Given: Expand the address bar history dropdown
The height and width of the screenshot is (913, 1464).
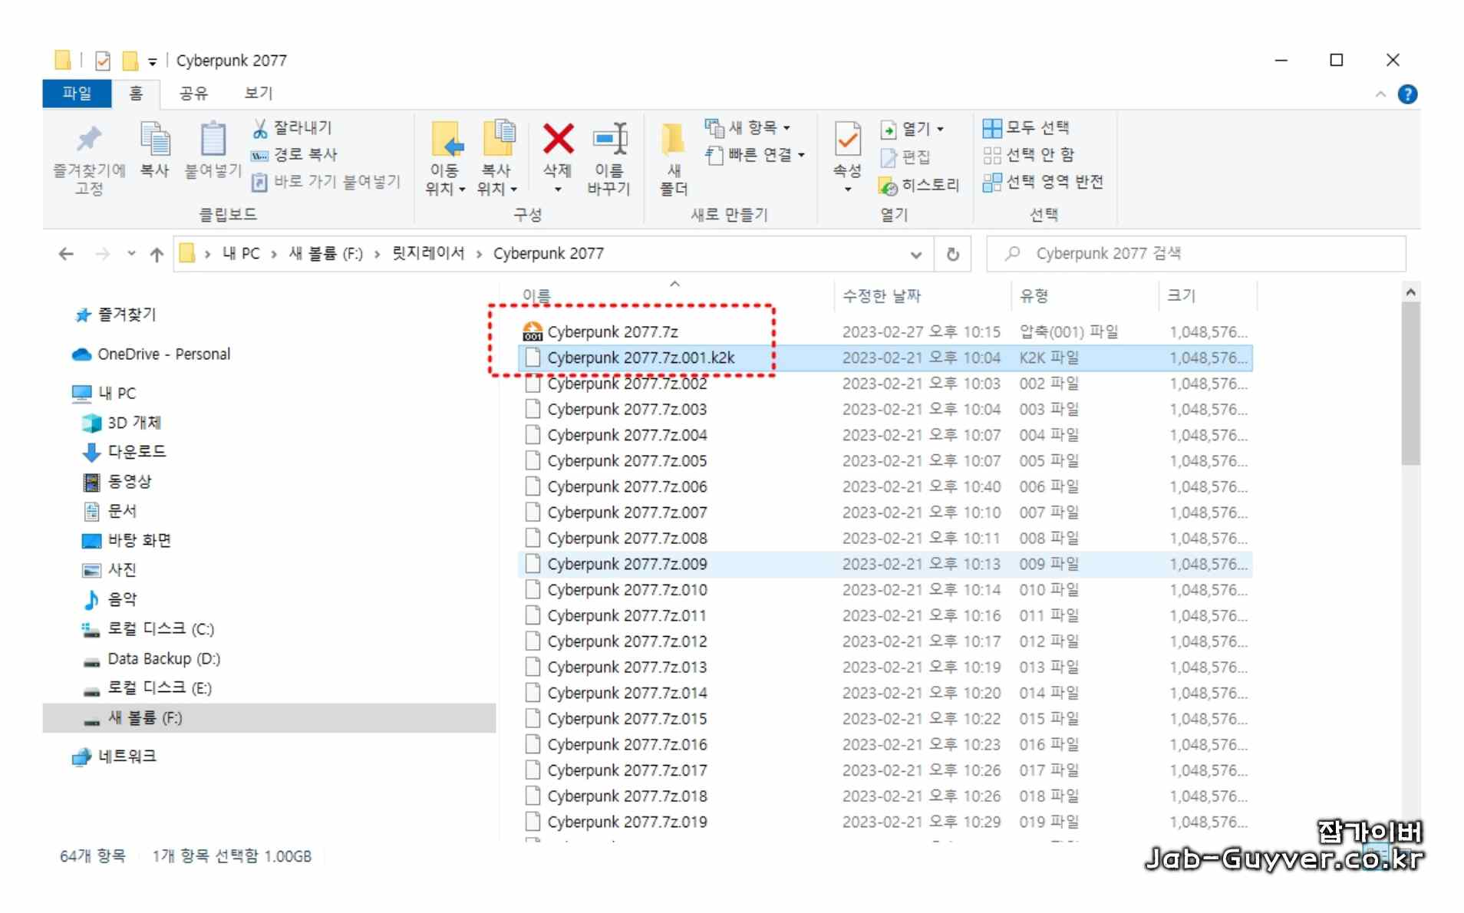Looking at the screenshot, I should 916,255.
